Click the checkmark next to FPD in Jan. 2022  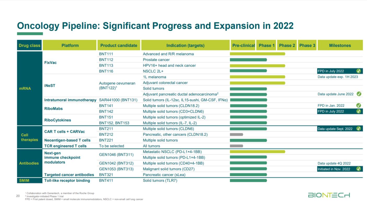click(x=359, y=105)
